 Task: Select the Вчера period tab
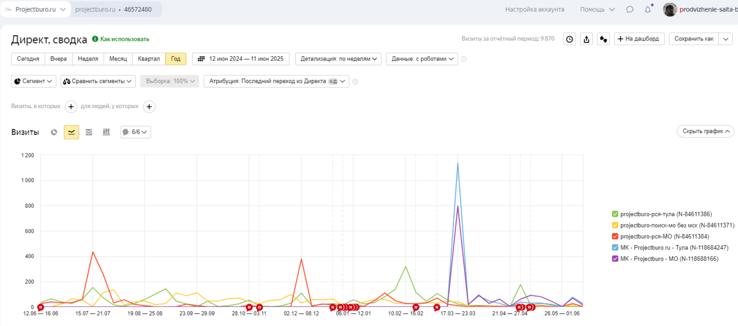pos(58,59)
